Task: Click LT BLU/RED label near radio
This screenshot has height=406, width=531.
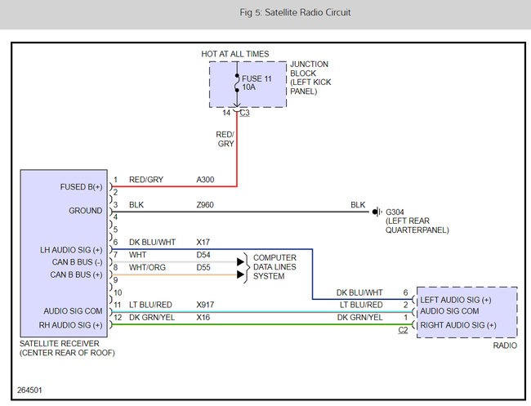Action: [361, 305]
